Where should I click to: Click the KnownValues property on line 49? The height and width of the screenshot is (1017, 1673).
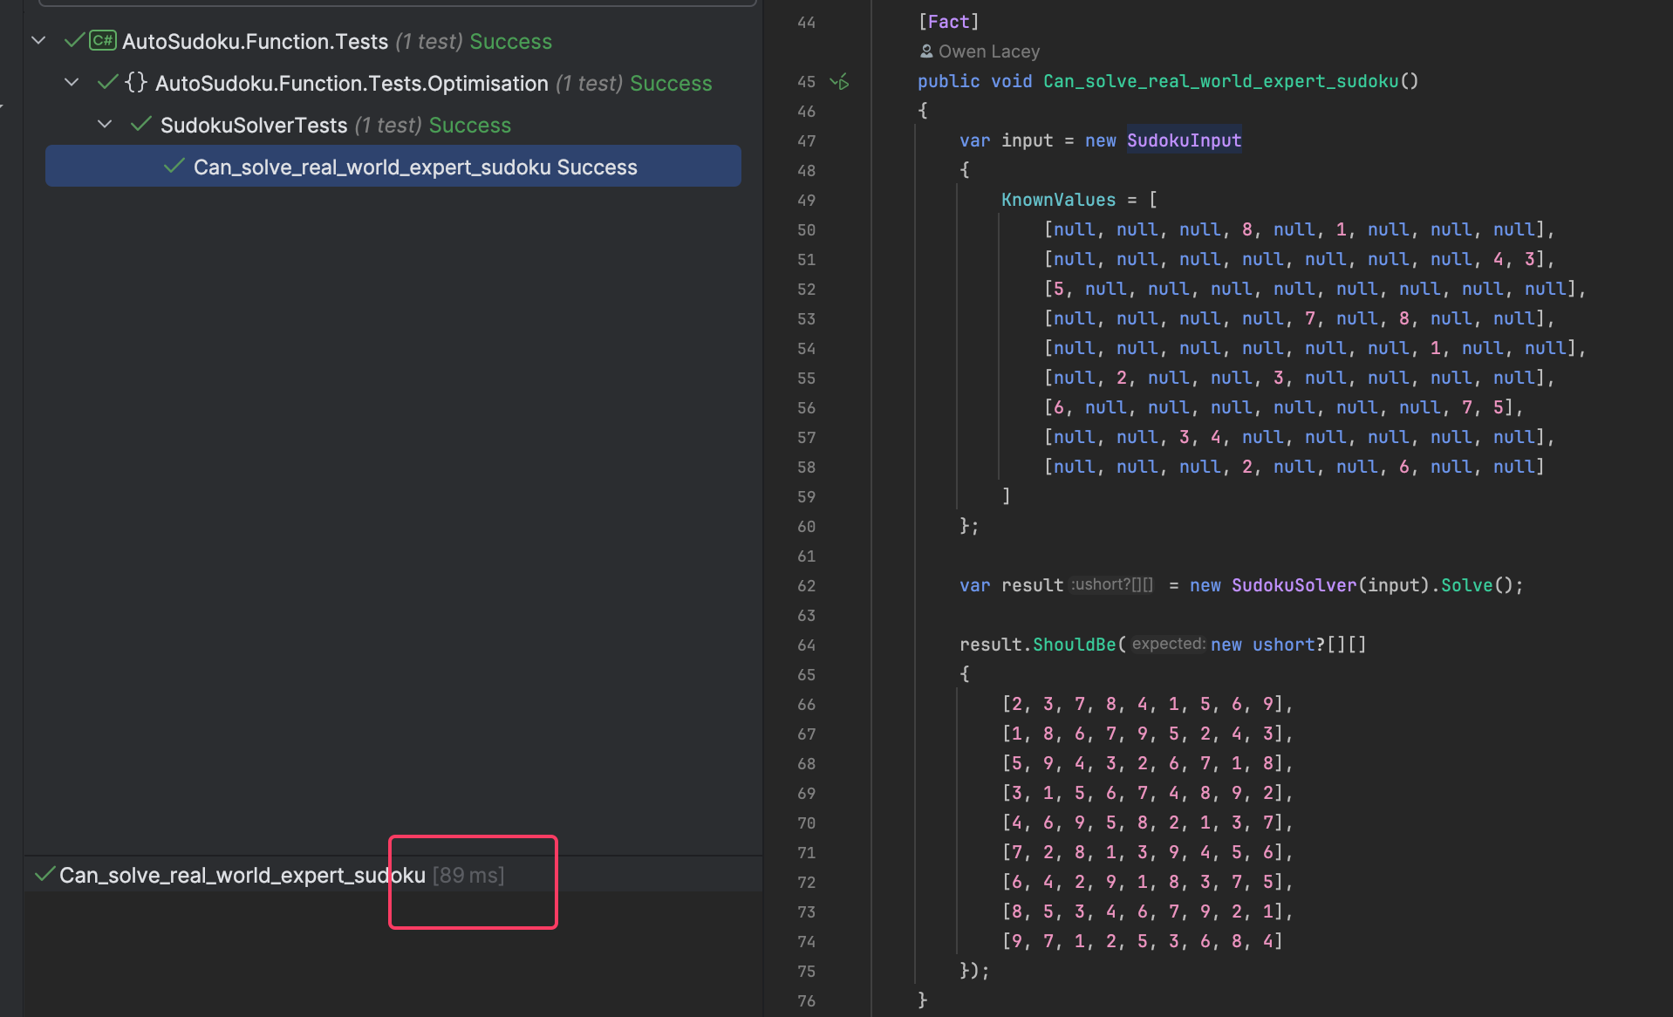point(1058,200)
